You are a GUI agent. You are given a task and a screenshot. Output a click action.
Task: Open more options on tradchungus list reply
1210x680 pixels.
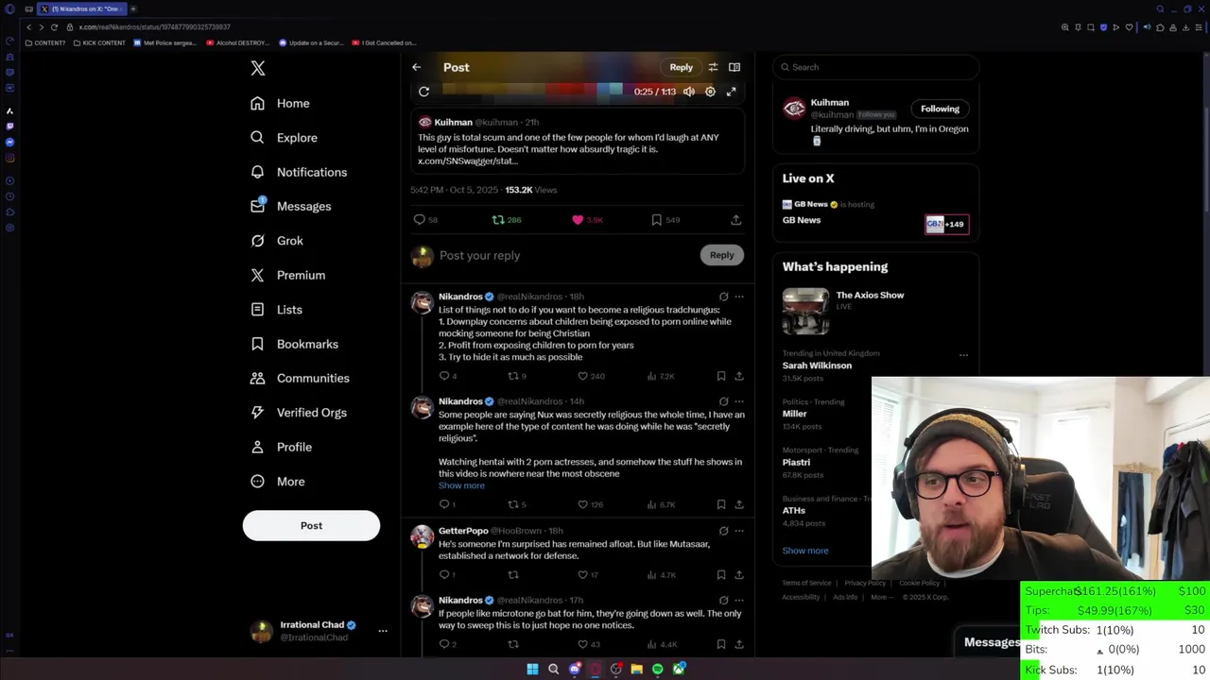(x=739, y=297)
